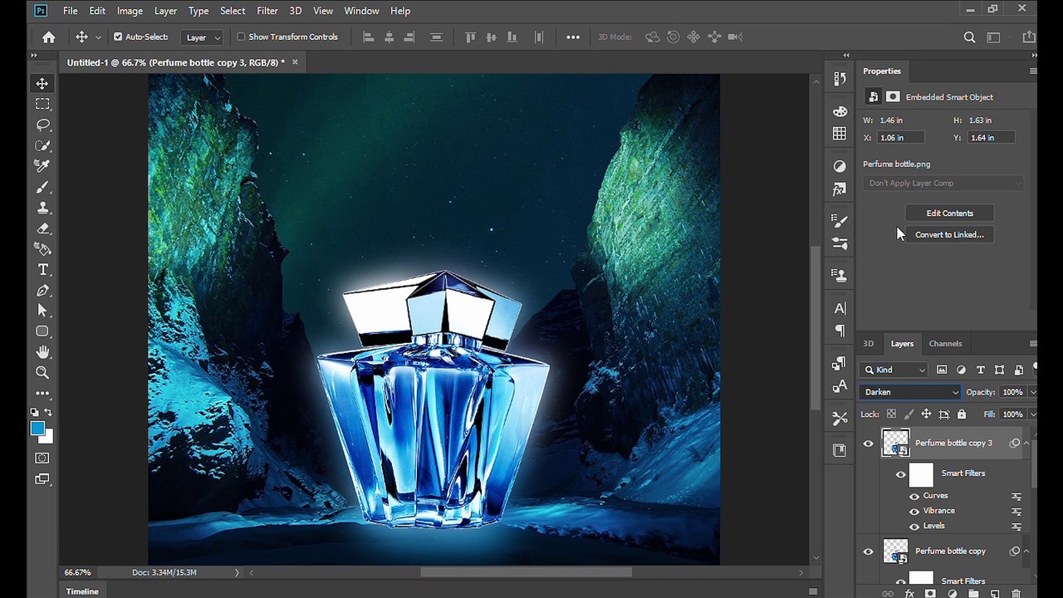Select the Rectangular Marquee tool
Viewport: 1063px width, 598px height.
point(42,104)
